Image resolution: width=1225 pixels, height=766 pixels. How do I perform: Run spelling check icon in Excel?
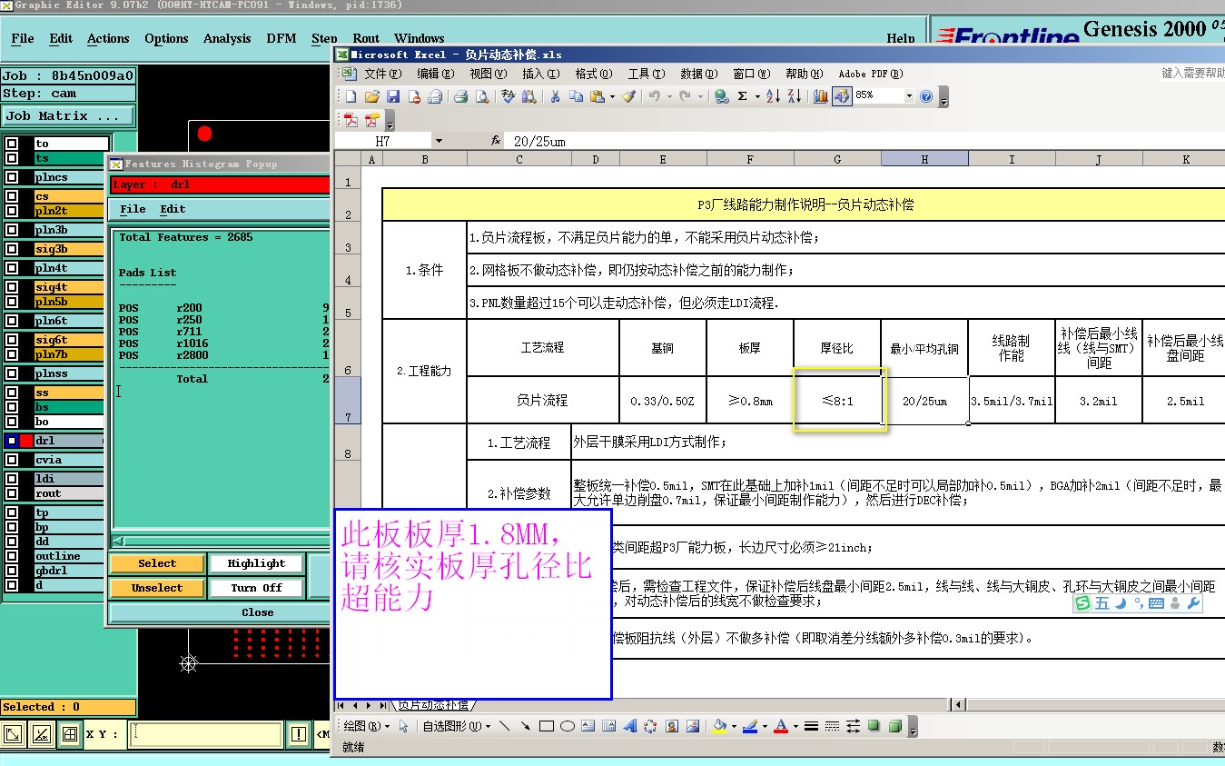click(509, 96)
